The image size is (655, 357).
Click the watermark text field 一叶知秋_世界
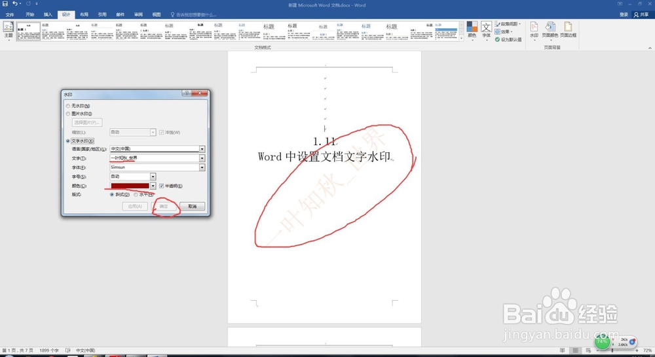[x=154, y=158]
